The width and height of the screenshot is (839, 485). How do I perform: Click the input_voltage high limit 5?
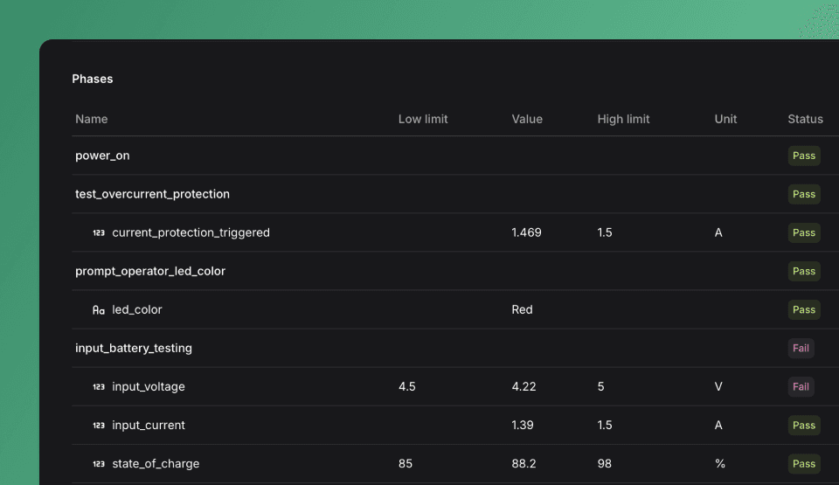tap(601, 387)
